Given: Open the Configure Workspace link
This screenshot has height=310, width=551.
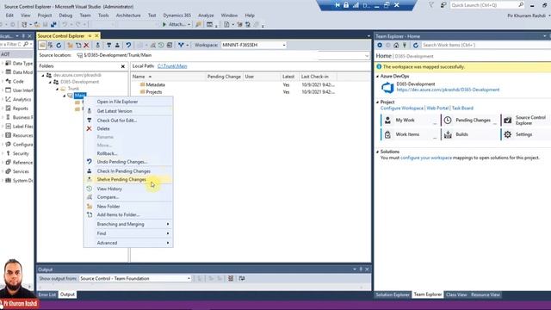Looking at the screenshot, I should coord(402,108).
